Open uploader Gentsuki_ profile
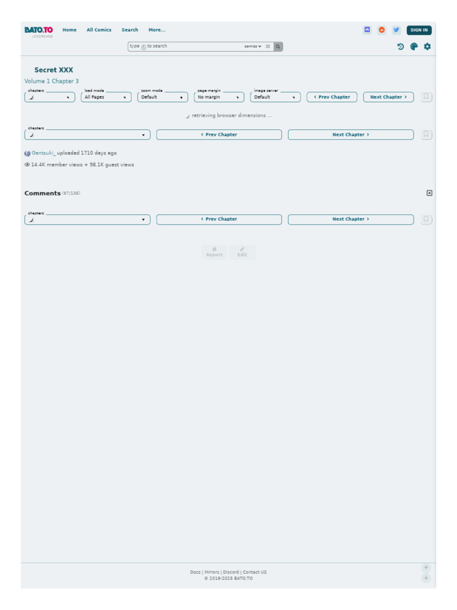This screenshot has width=457, height=610. (44, 153)
